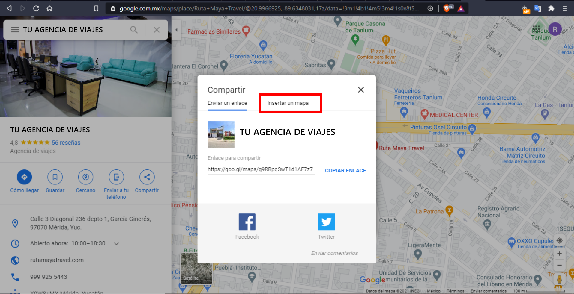Zoom in with the plus button
This screenshot has width=574, height=294.
pos(559,254)
